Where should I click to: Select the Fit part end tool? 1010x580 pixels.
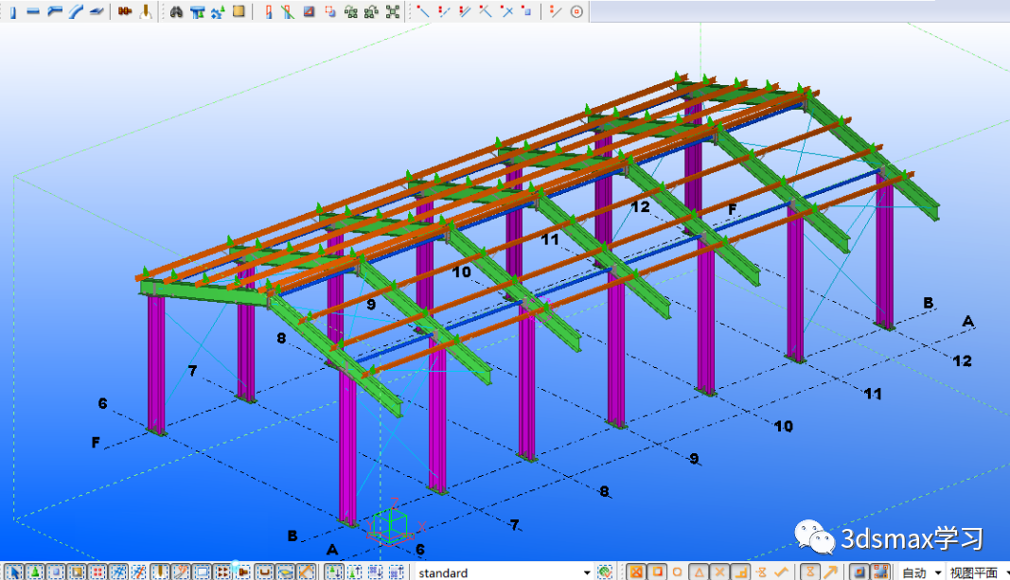pyautogui.click(x=269, y=11)
